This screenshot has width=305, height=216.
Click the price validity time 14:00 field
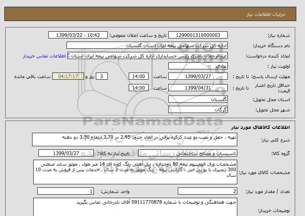[x=139, y=88]
